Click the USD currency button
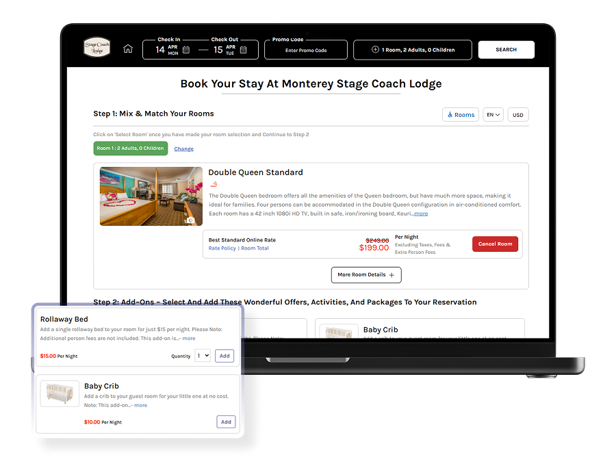Screen dimensions: 616x459 click(518, 115)
